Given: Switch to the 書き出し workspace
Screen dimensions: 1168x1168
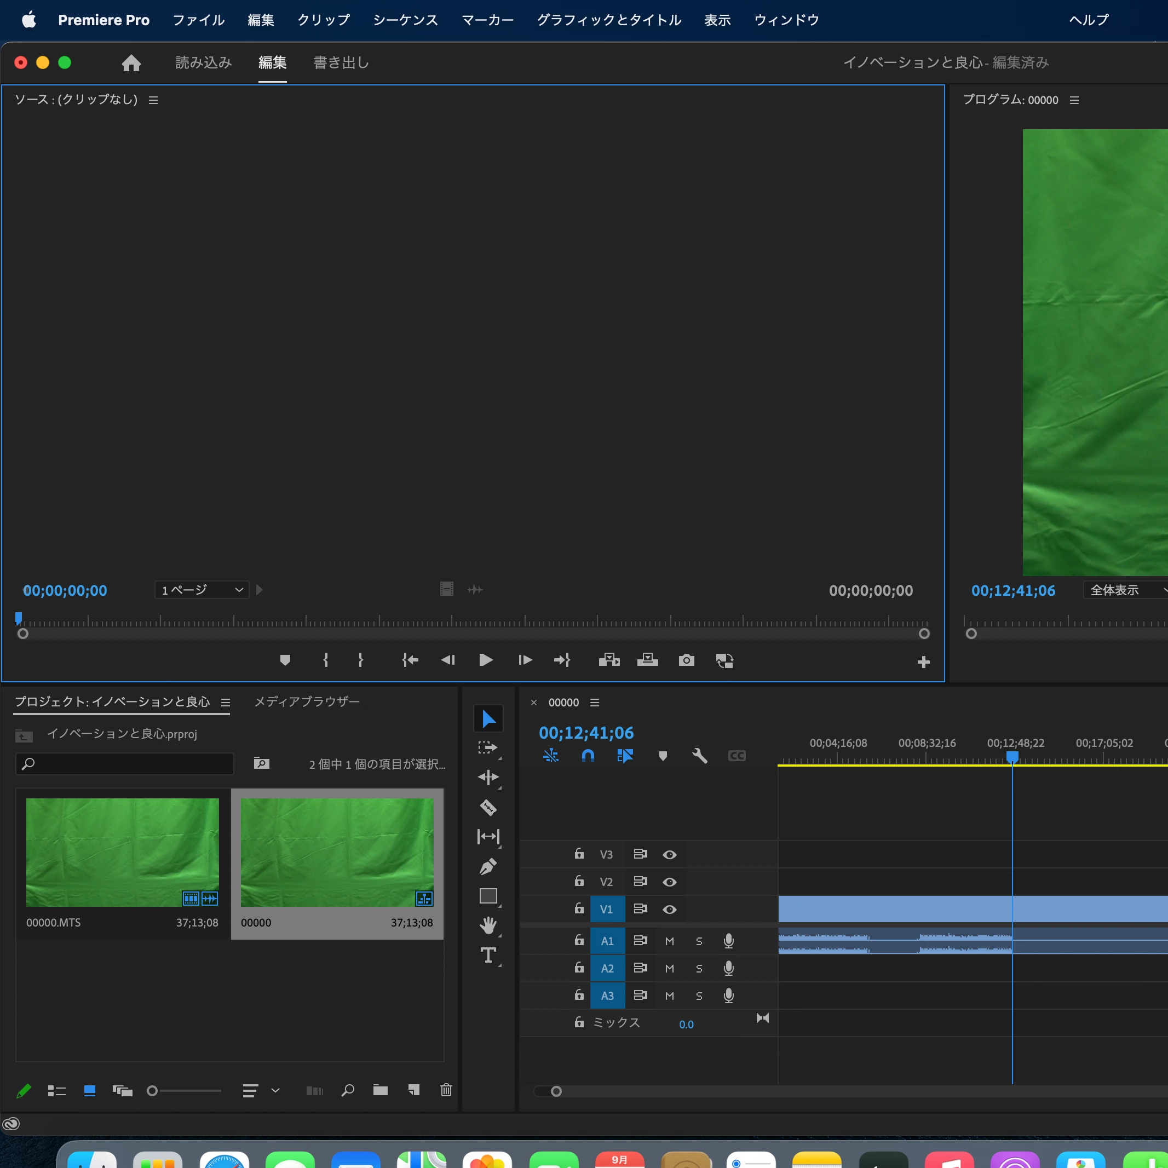Looking at the screenshot, I should [x=341, y=62].
